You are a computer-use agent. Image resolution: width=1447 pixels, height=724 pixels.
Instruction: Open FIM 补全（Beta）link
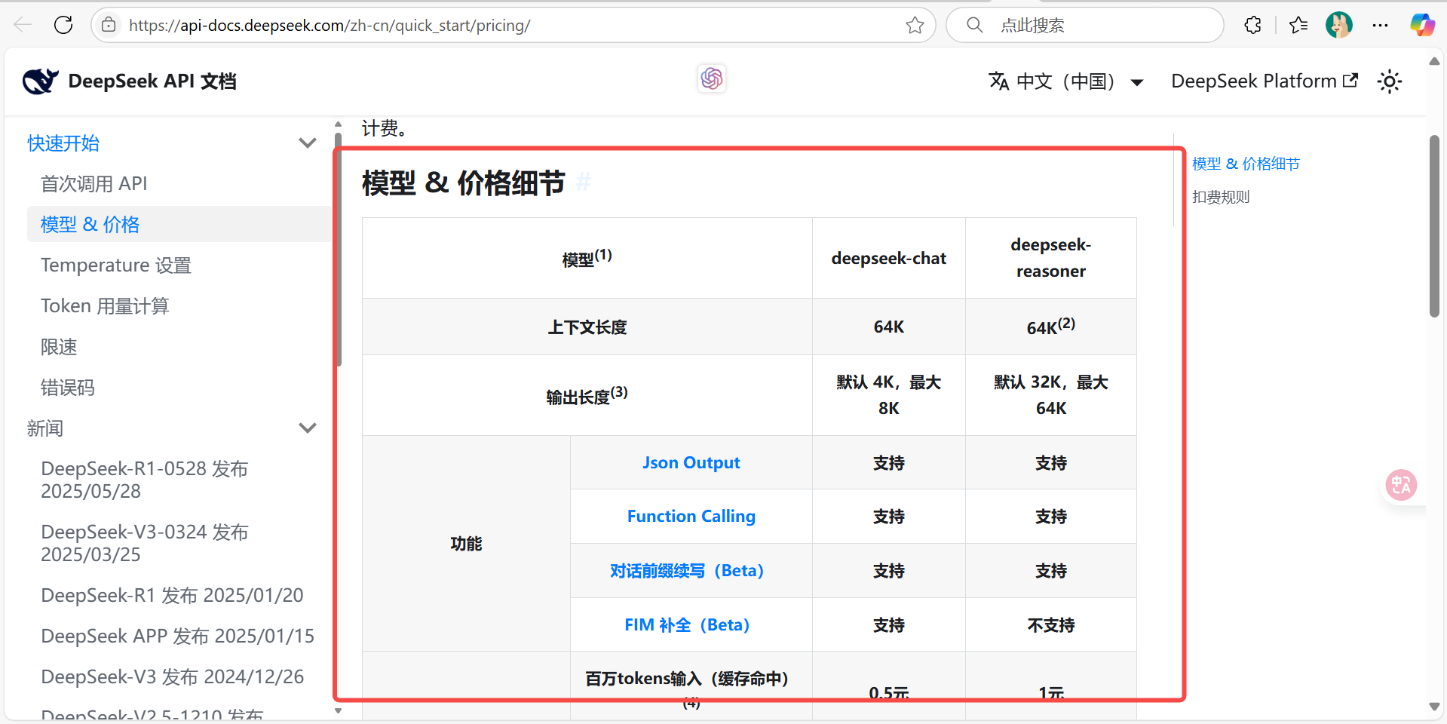coord(687,624)
